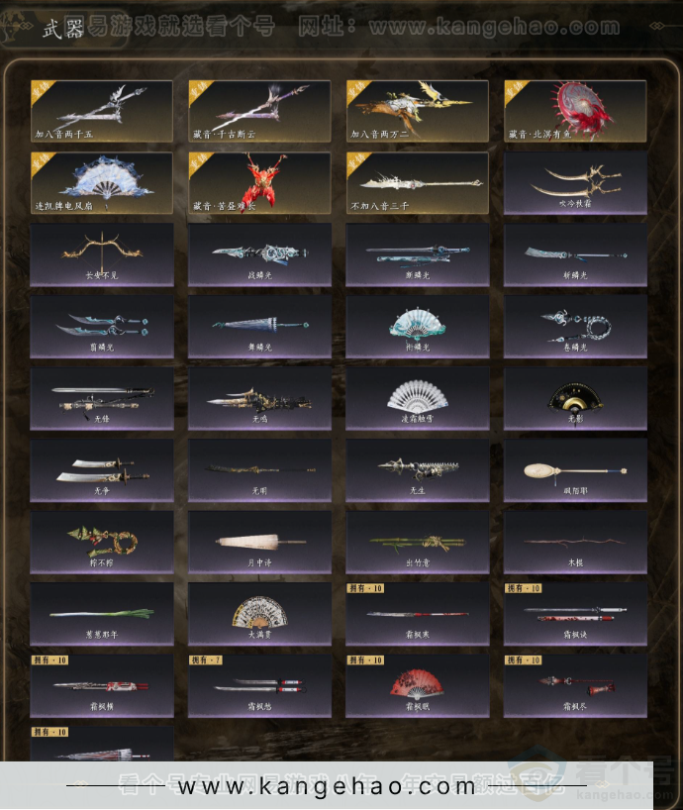The image size is (683, 810).
Task: Click the 武器 weapons header tab
Action: tap(63, 28)
